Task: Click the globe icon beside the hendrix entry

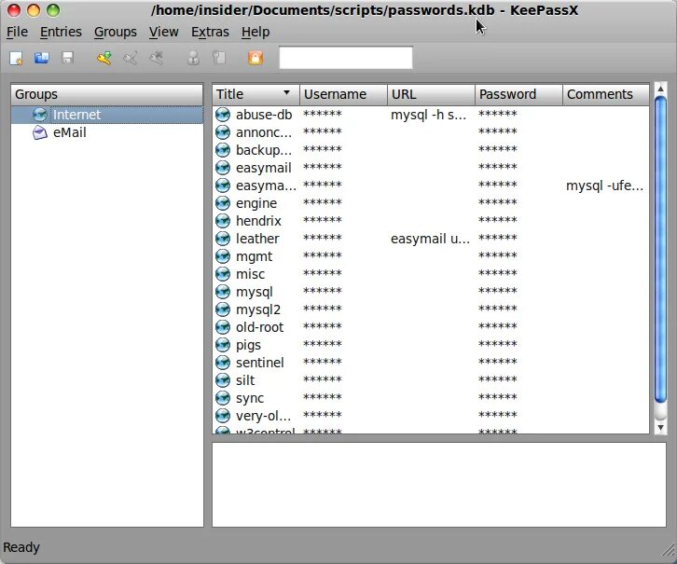Action: click(223, 221)
